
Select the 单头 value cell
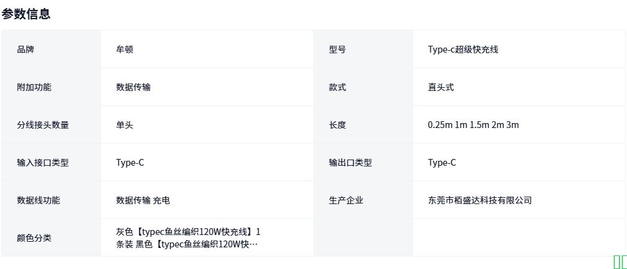click(x=125, y=125)
